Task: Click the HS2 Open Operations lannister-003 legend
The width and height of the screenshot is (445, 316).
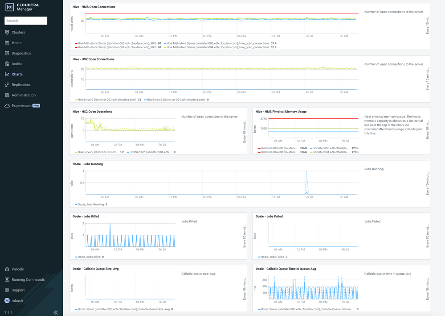Action: (99, 152)
